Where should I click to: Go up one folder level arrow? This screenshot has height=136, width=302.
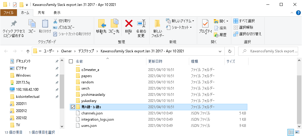(x=28, y=51)
